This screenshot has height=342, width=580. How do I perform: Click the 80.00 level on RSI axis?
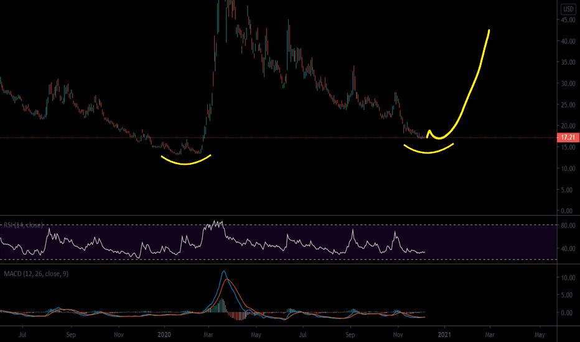pos(568,225)
